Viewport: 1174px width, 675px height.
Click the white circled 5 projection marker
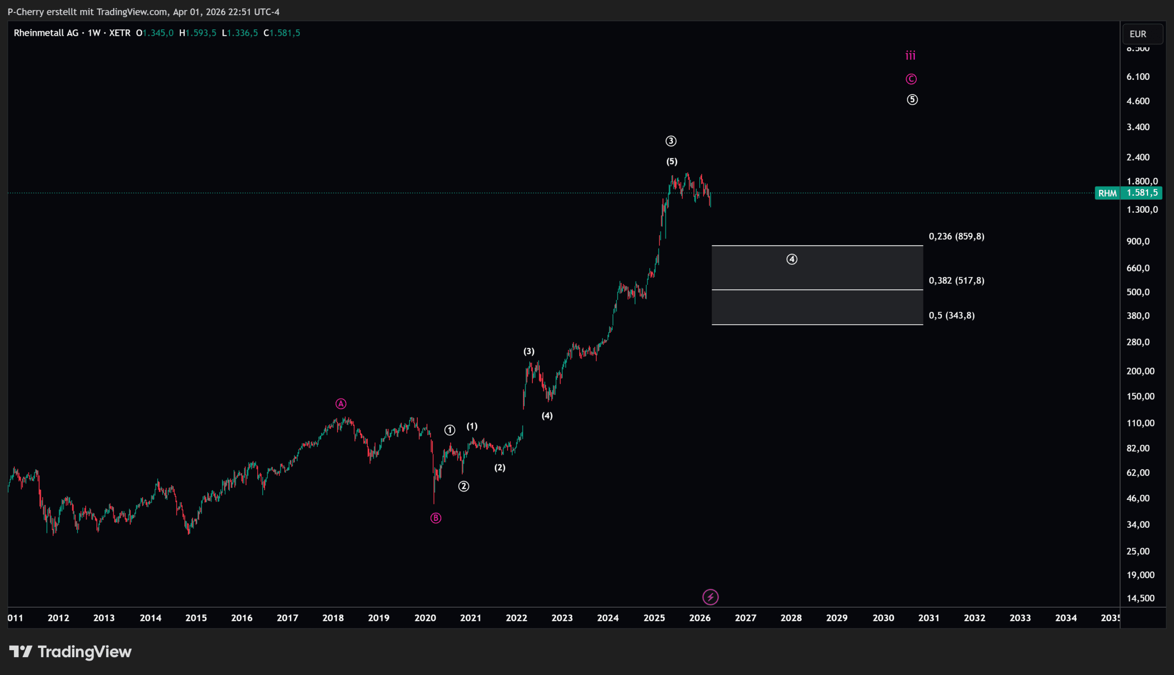click(x=912, y=100)
